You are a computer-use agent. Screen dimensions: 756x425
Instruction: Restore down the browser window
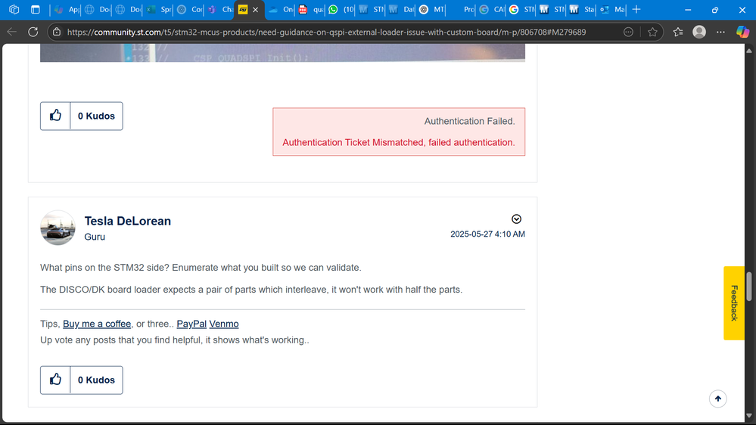pyautogui.click(x=715, y=10)
